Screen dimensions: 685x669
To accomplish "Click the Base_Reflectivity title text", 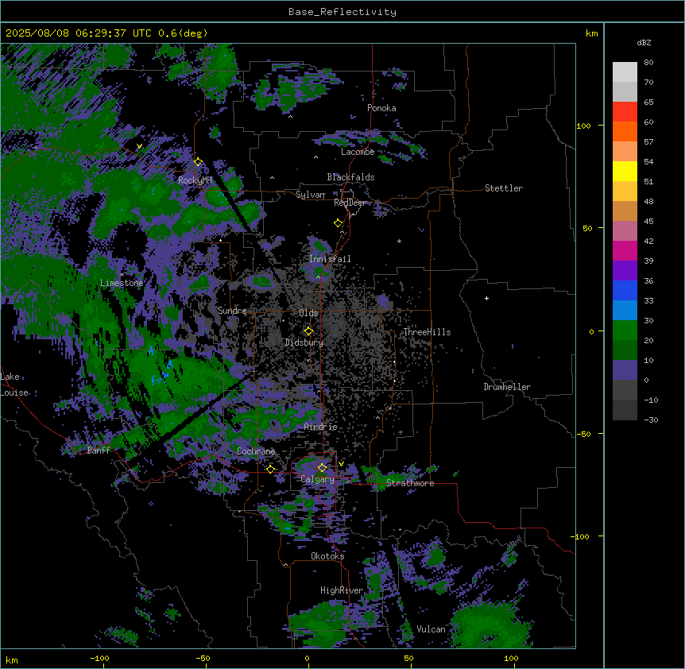I will pyautogui.click(x=342, y=12).
